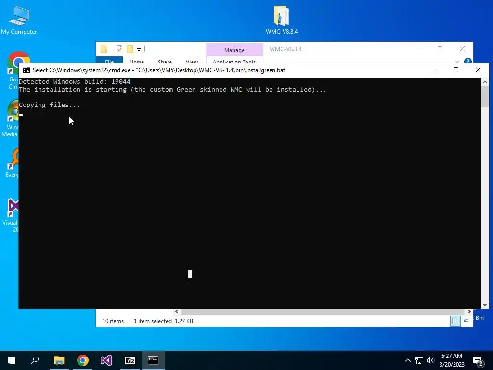The width and height of the screenshot is (493, 370).
Task: Click the cmd scrollbar down arrow
Action: click(x=485, y=304)
